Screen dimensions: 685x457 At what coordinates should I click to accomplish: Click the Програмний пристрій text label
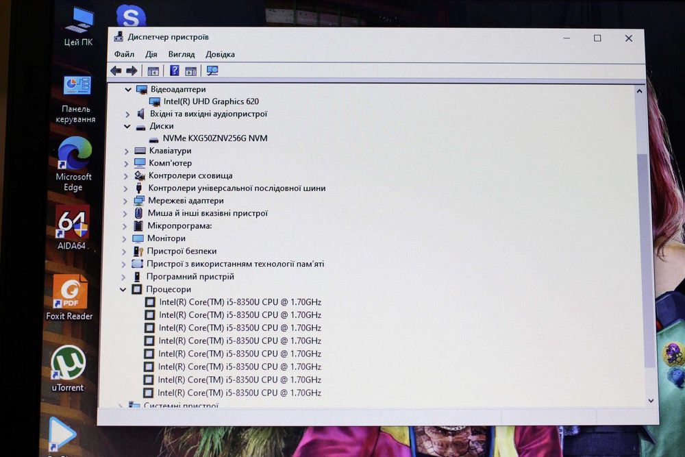190,277
